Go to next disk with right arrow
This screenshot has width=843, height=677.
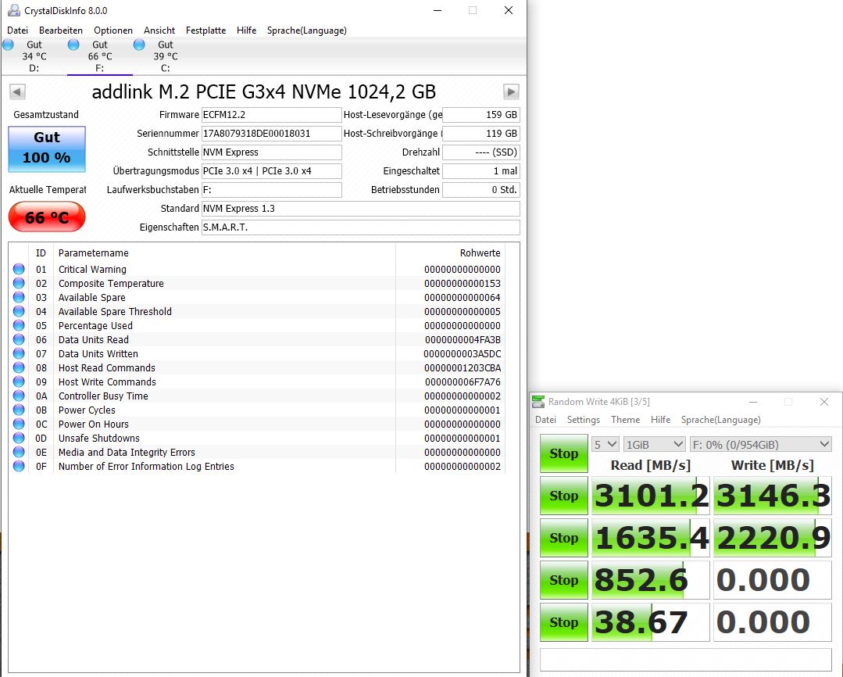511,91
